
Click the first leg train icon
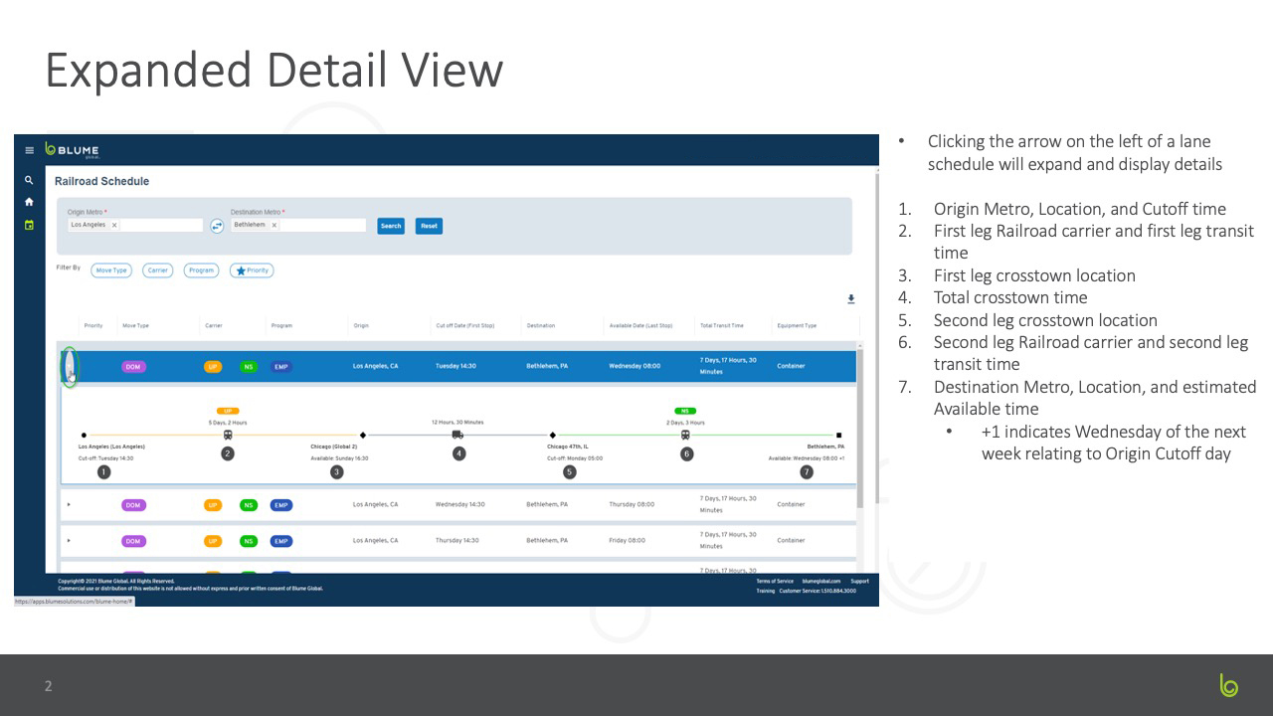(x=228, y=435)
